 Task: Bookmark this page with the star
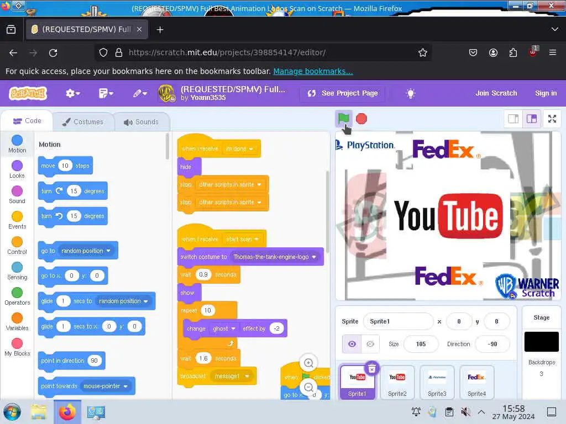[423, 52]
